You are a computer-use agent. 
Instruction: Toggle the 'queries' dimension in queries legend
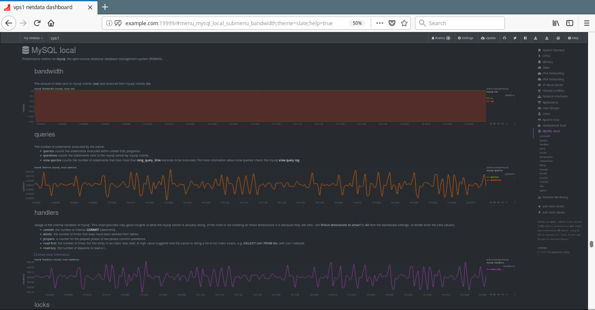[x=494, y=177]
